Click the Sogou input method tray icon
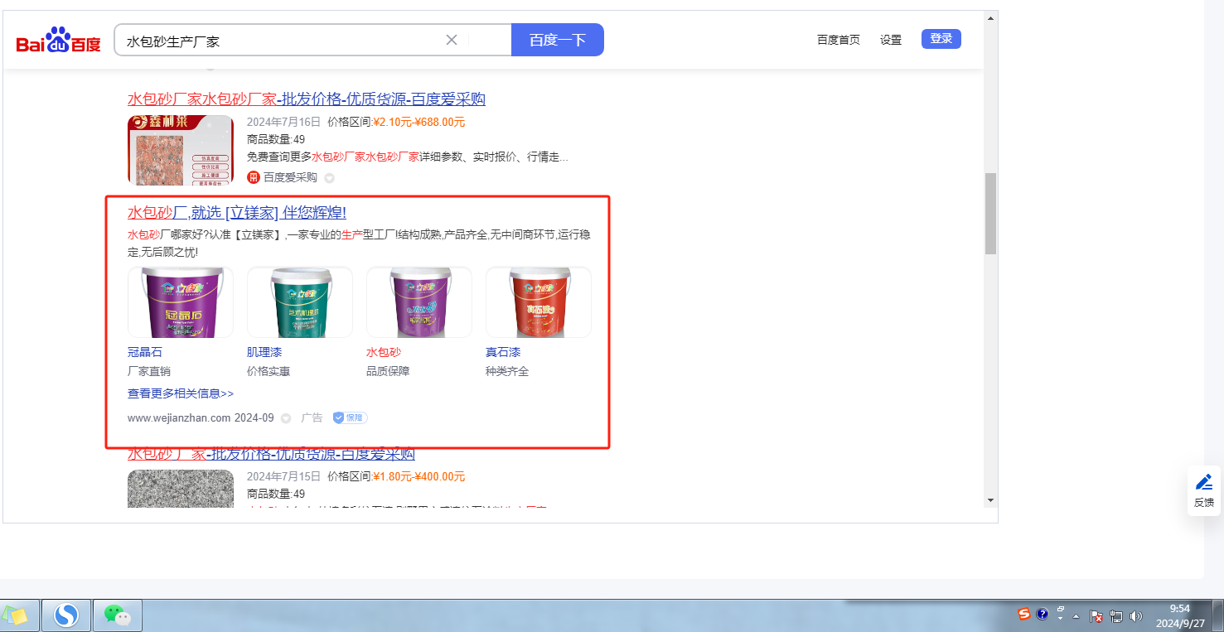This screenshot has height=632, width=1224. coord(1024,615)
